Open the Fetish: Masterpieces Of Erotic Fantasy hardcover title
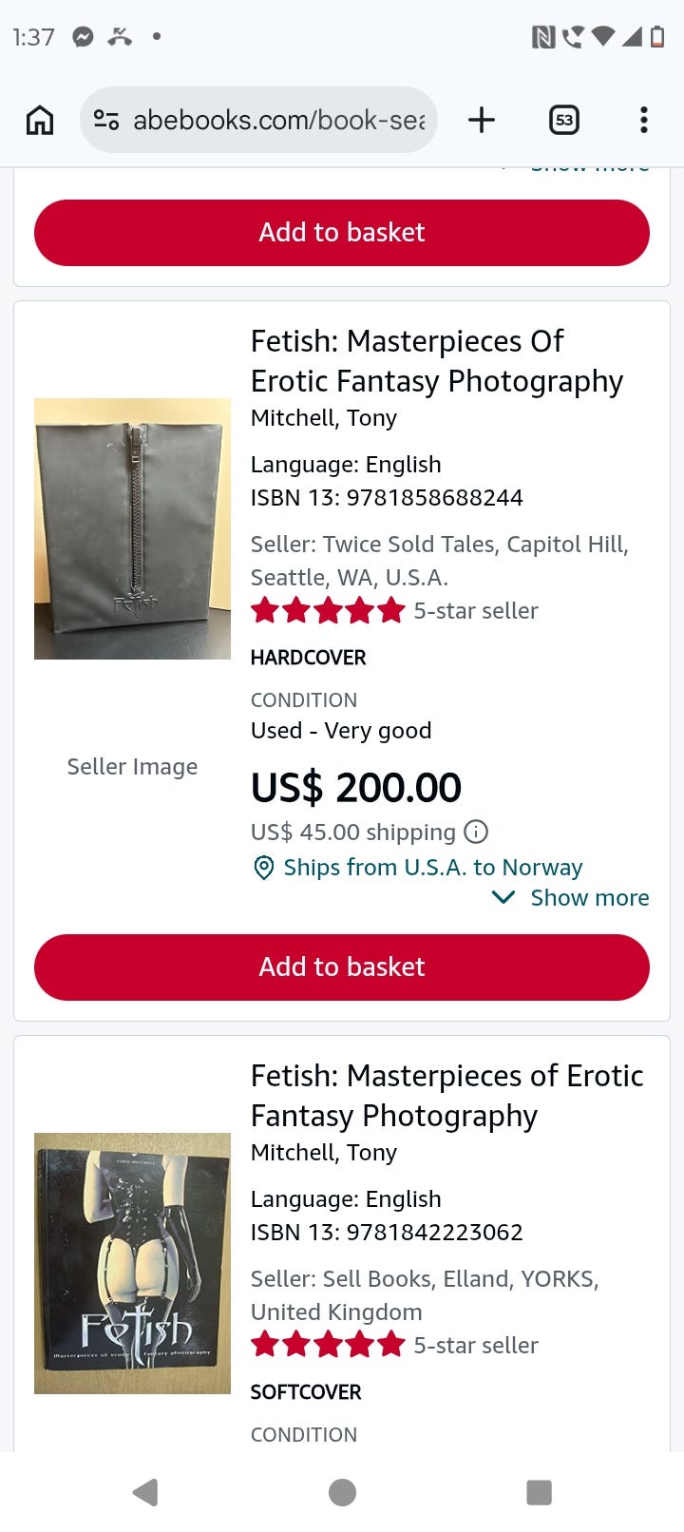Viewport: 684px width, 1532px height. point(437,361)
